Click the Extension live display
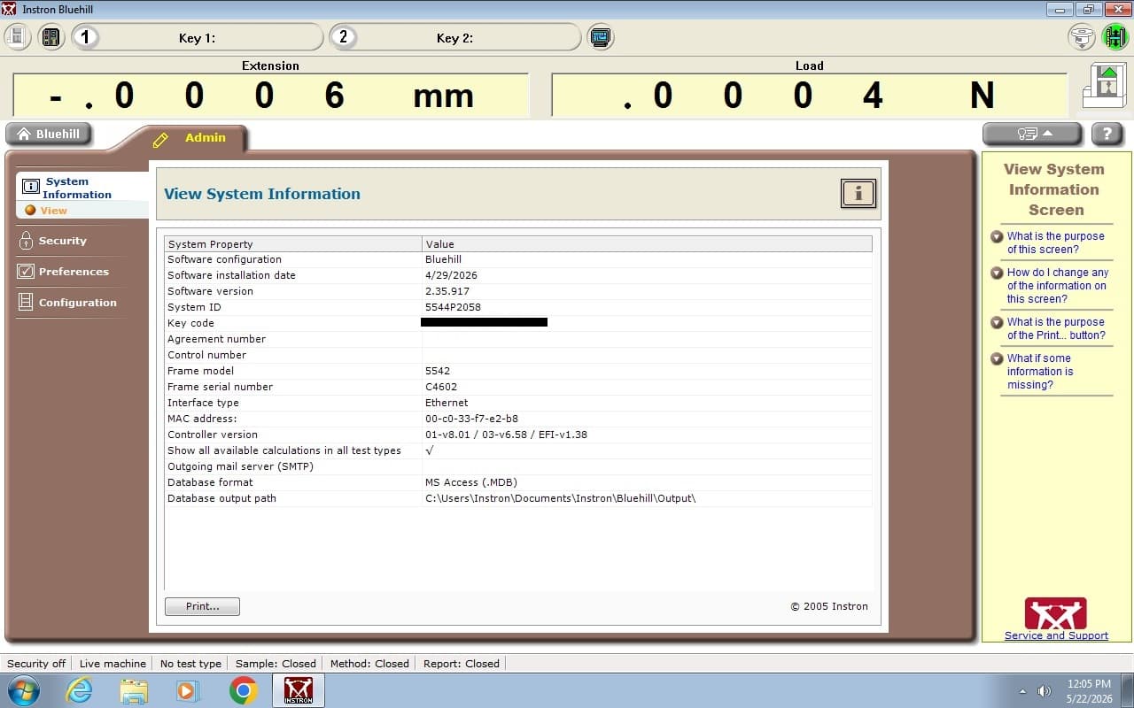 click(x=270, y=95)
